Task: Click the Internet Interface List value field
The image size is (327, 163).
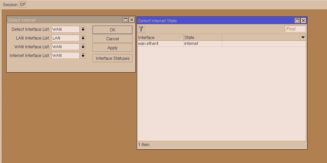Action: point(65,55)
